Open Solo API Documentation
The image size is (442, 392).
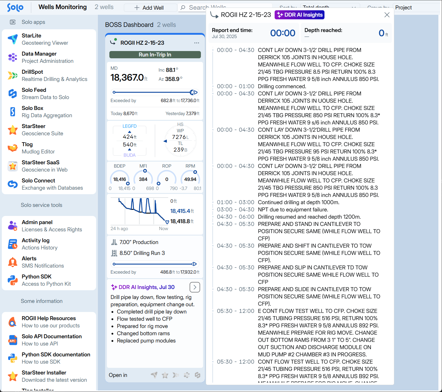(x=49, y=340)
